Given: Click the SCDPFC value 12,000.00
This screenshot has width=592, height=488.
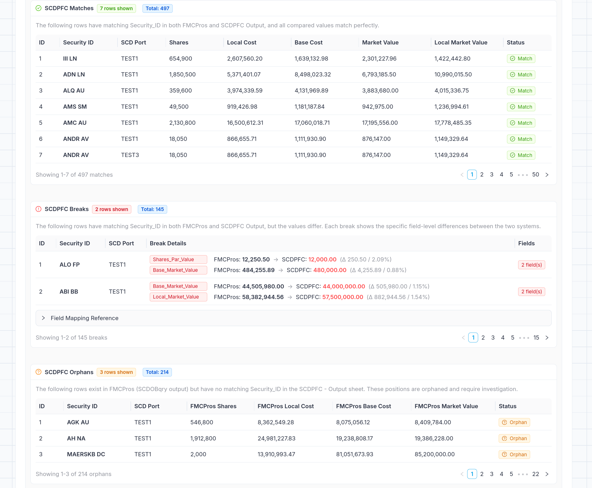Looking at the screenshot, I should (x=322, y=259).
